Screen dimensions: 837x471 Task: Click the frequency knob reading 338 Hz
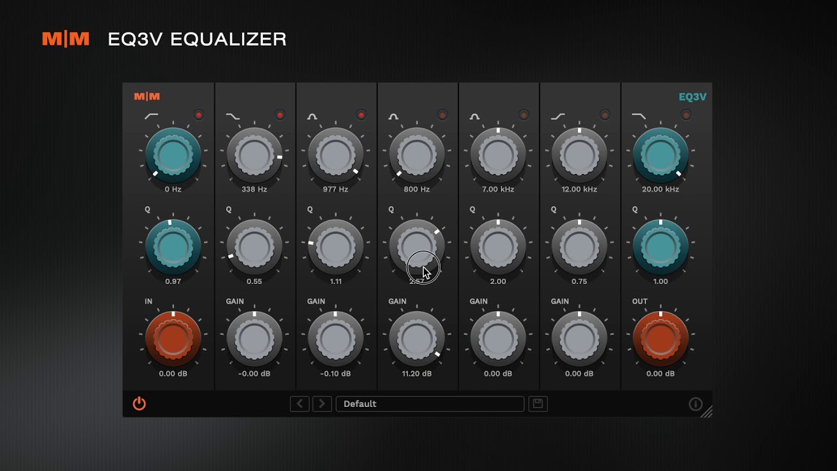(x=254, y=155)
